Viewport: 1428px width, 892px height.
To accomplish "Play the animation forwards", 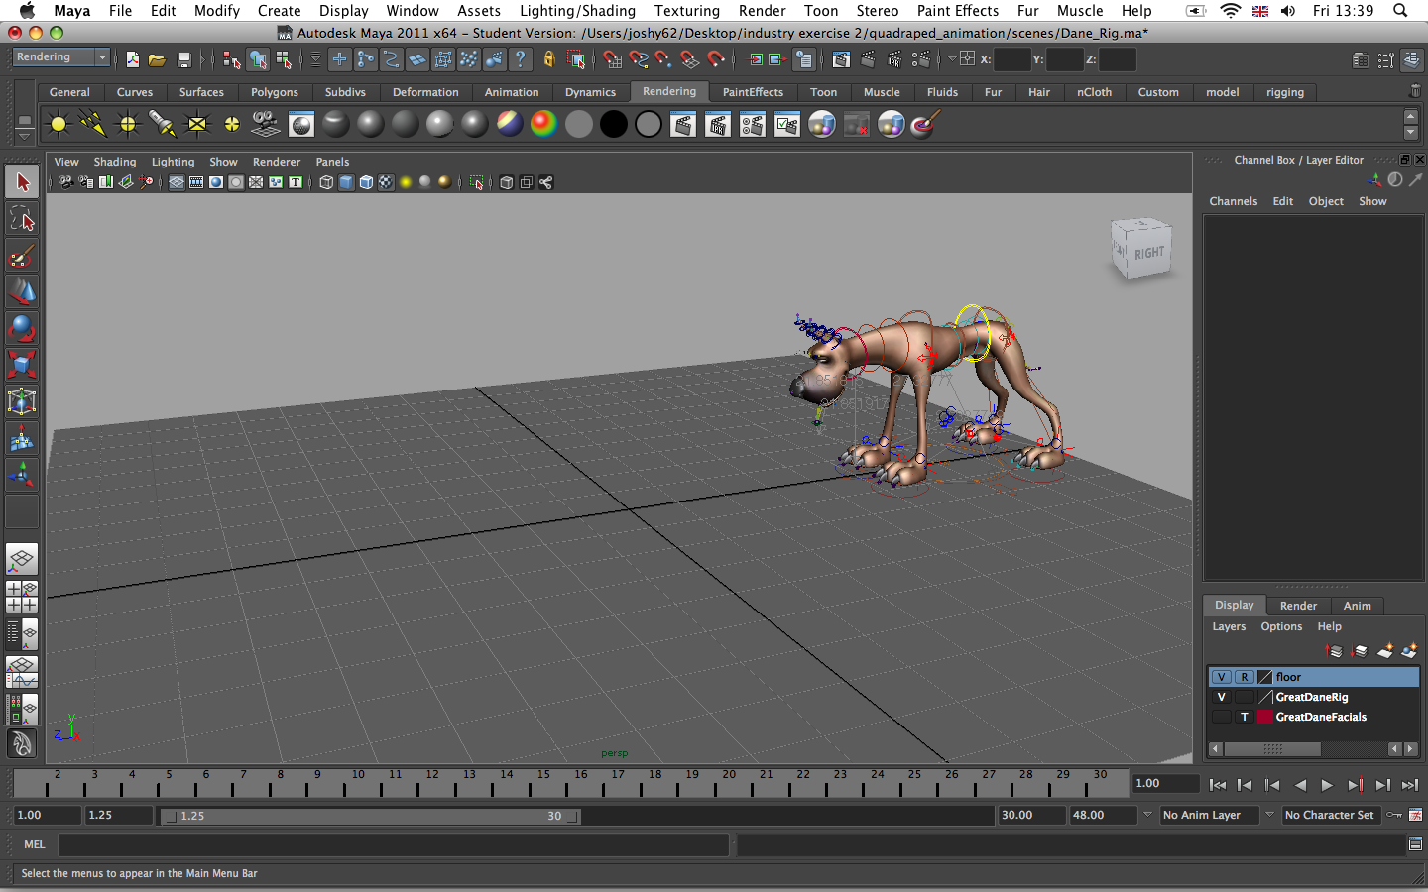I will (x=1327, y=785).
